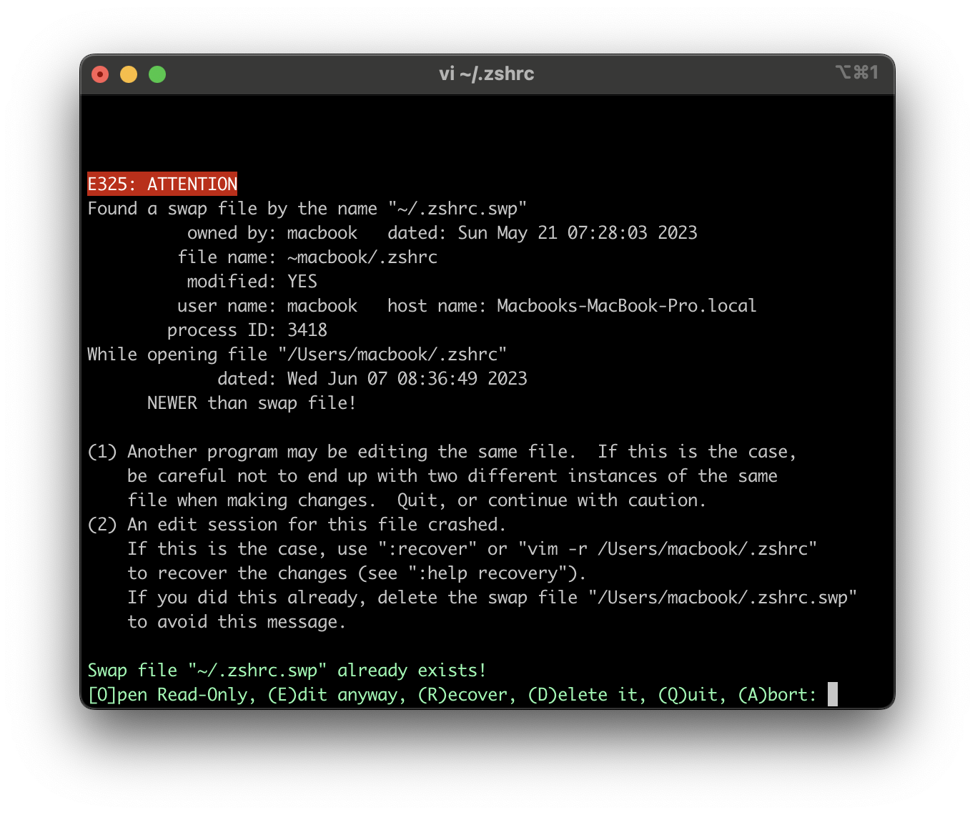
Task: Click the "NEWER than swap file!" warning
Action: [x=251, y=402]
